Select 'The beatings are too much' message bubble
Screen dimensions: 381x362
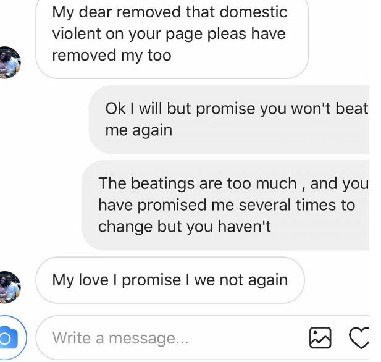point(225,205)
